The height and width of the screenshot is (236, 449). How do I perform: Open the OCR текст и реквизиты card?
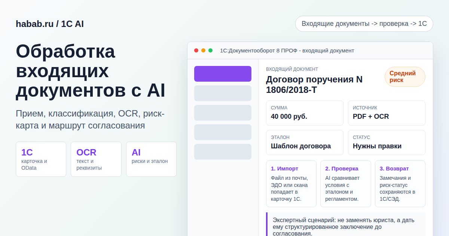coord(96,159)
